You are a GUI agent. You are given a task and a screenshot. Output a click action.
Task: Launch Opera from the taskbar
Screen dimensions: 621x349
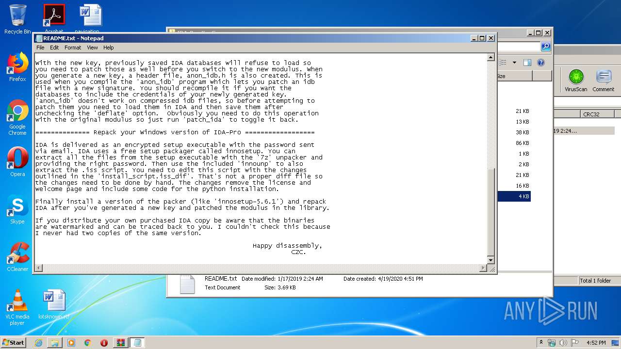point(104,343)
